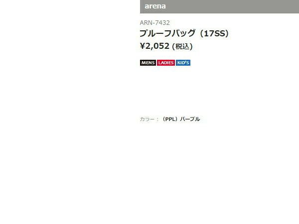Image resolution: width=299 pixels, height=224 pixels.
Task: Click the black MENS category badge
Action: coord(148,63)
